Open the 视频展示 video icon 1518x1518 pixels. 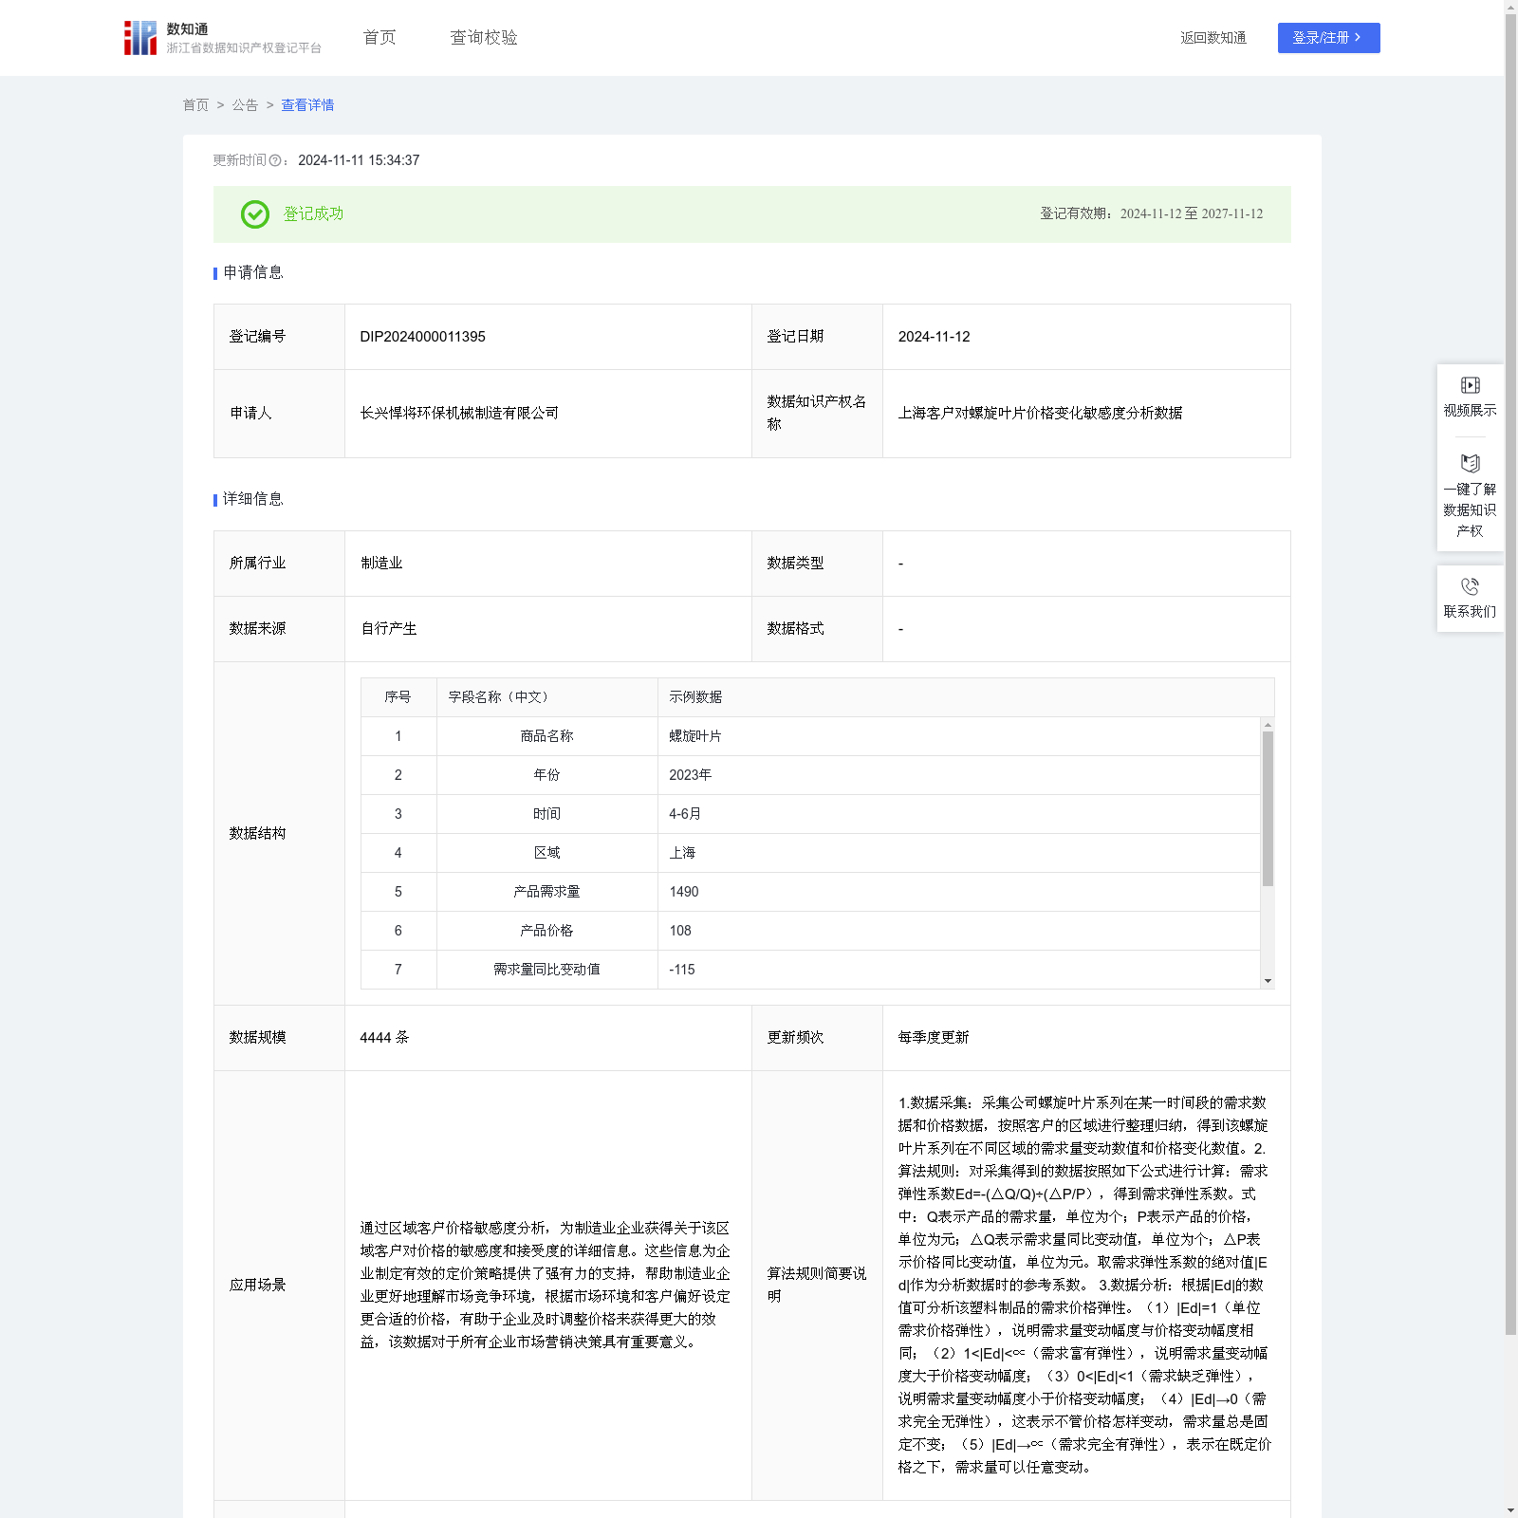coord(1470,385)
